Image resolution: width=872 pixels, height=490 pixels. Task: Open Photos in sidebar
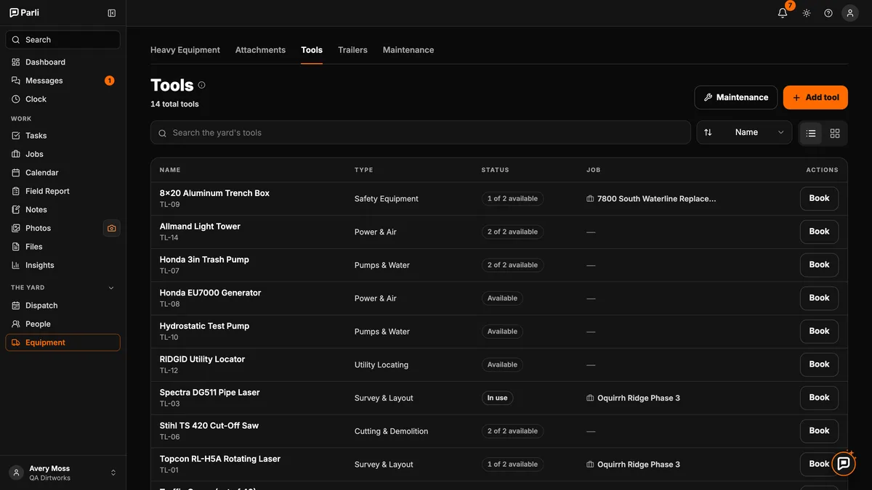(52, 228)
